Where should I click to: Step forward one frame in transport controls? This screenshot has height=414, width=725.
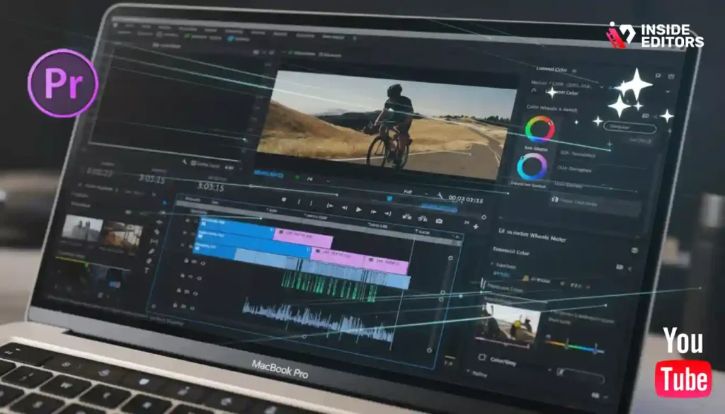tap(373, 211)
